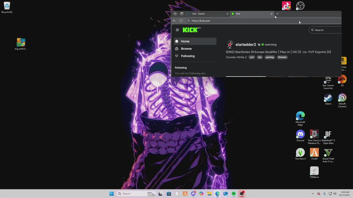
Task: Go back using the browser back arrow
Action: 174,21
